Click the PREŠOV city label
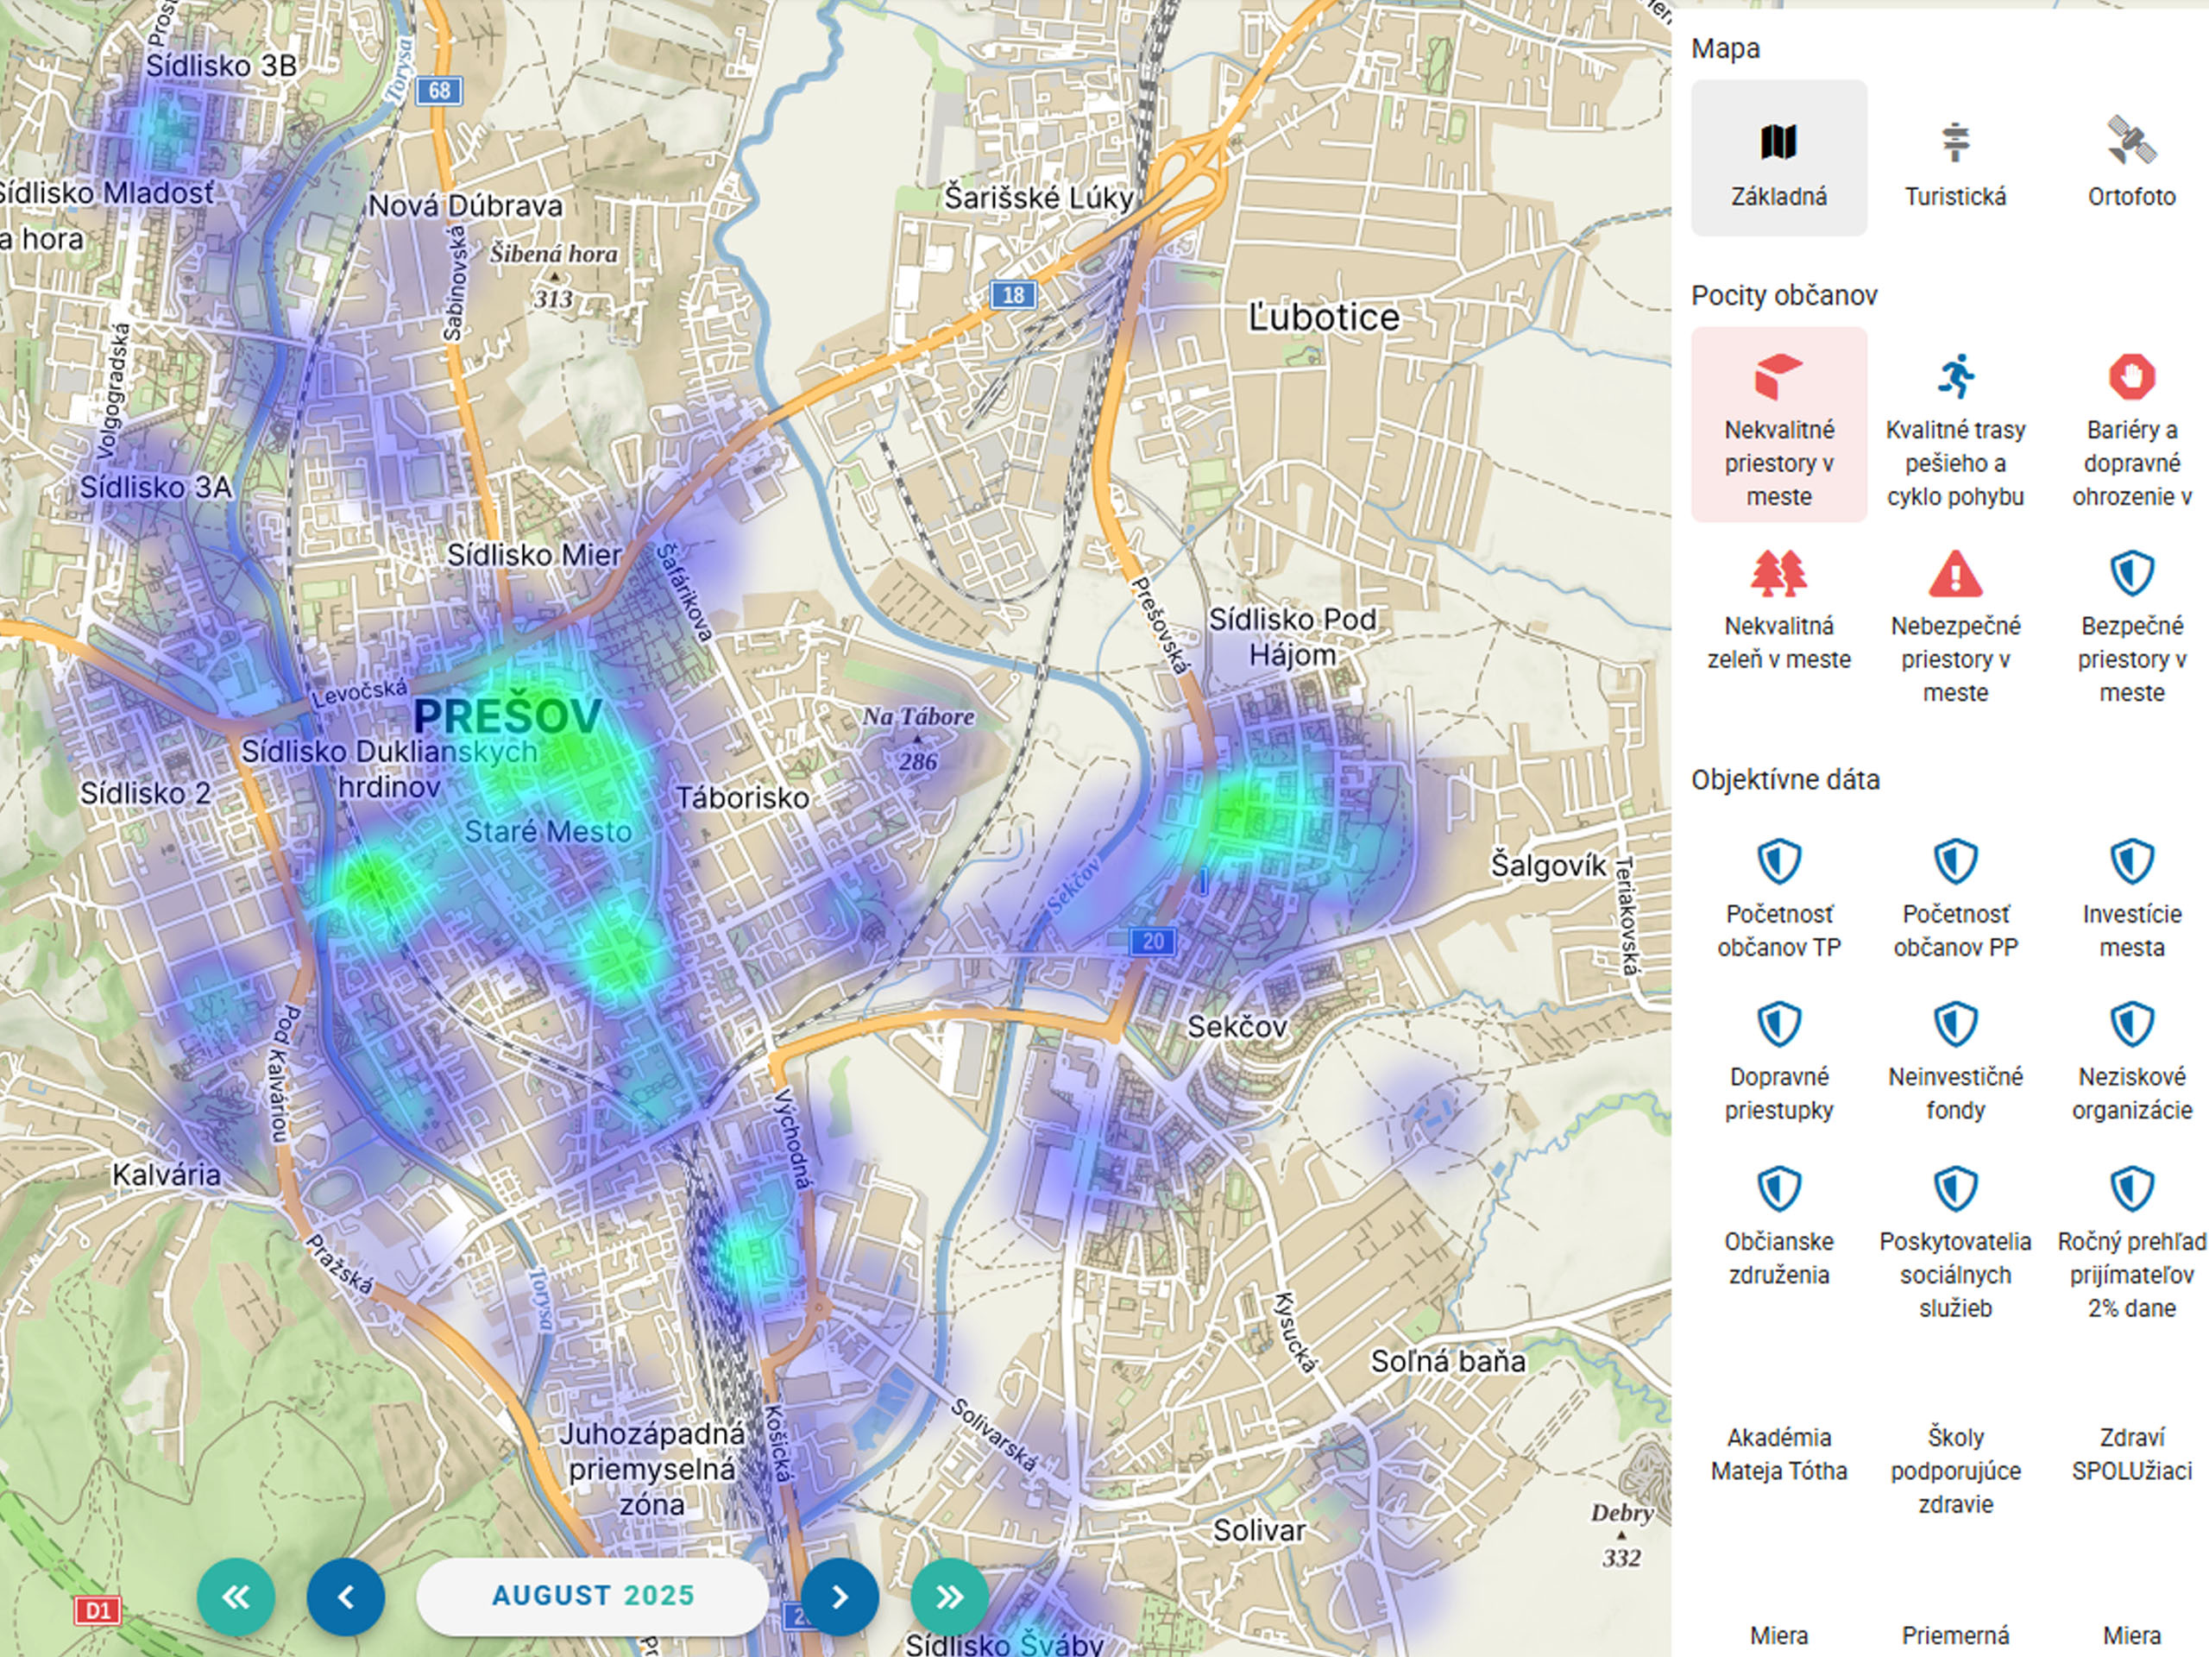This screenshot has height=1657, width=2209. pyautogui.click(x=508, y=716)
